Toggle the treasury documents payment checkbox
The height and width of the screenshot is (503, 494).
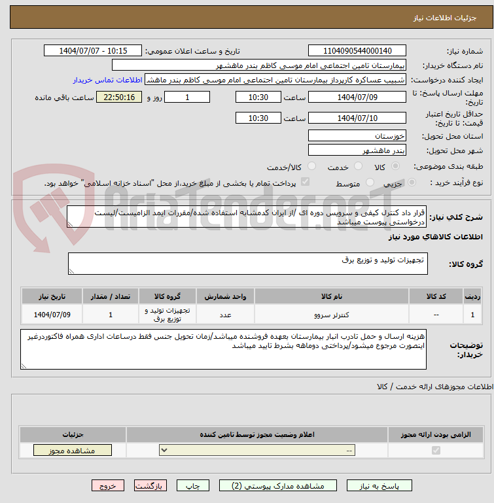305,182
